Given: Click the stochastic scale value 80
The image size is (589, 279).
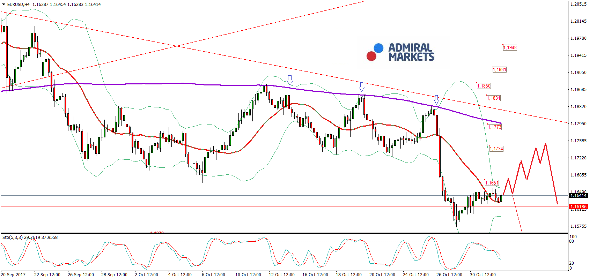Looking at the screenshot, I should click(x=572, y=241).
